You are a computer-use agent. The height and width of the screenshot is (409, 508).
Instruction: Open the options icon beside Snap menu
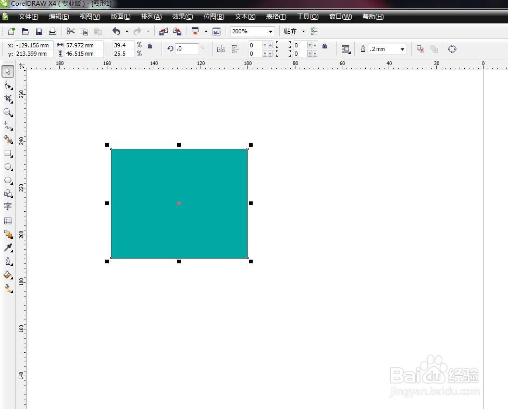314,31
